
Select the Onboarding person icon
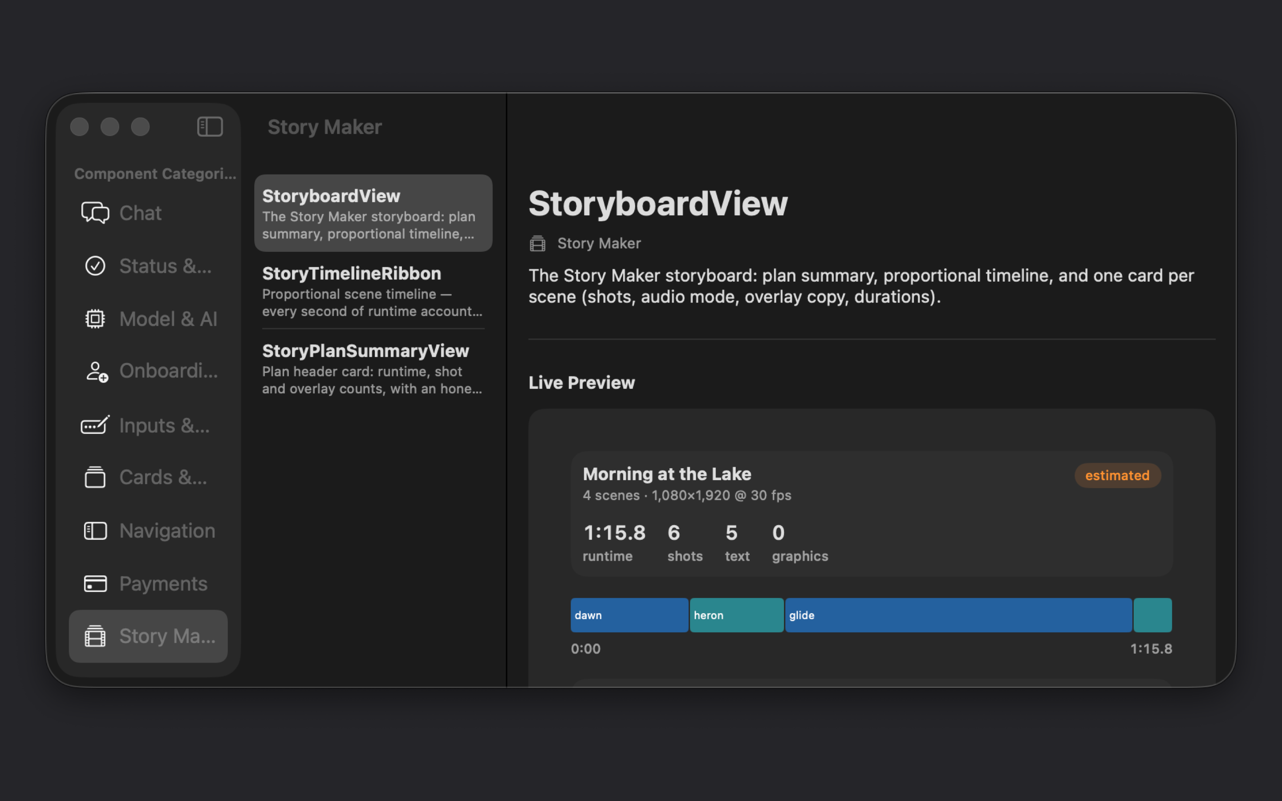[x=97, y=372]
